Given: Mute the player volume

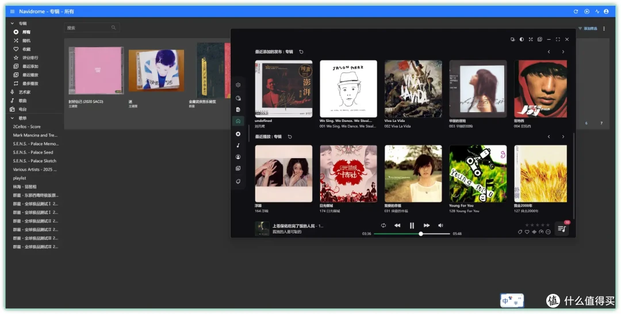Looking at the screenshot, I should tap(440, 225).
